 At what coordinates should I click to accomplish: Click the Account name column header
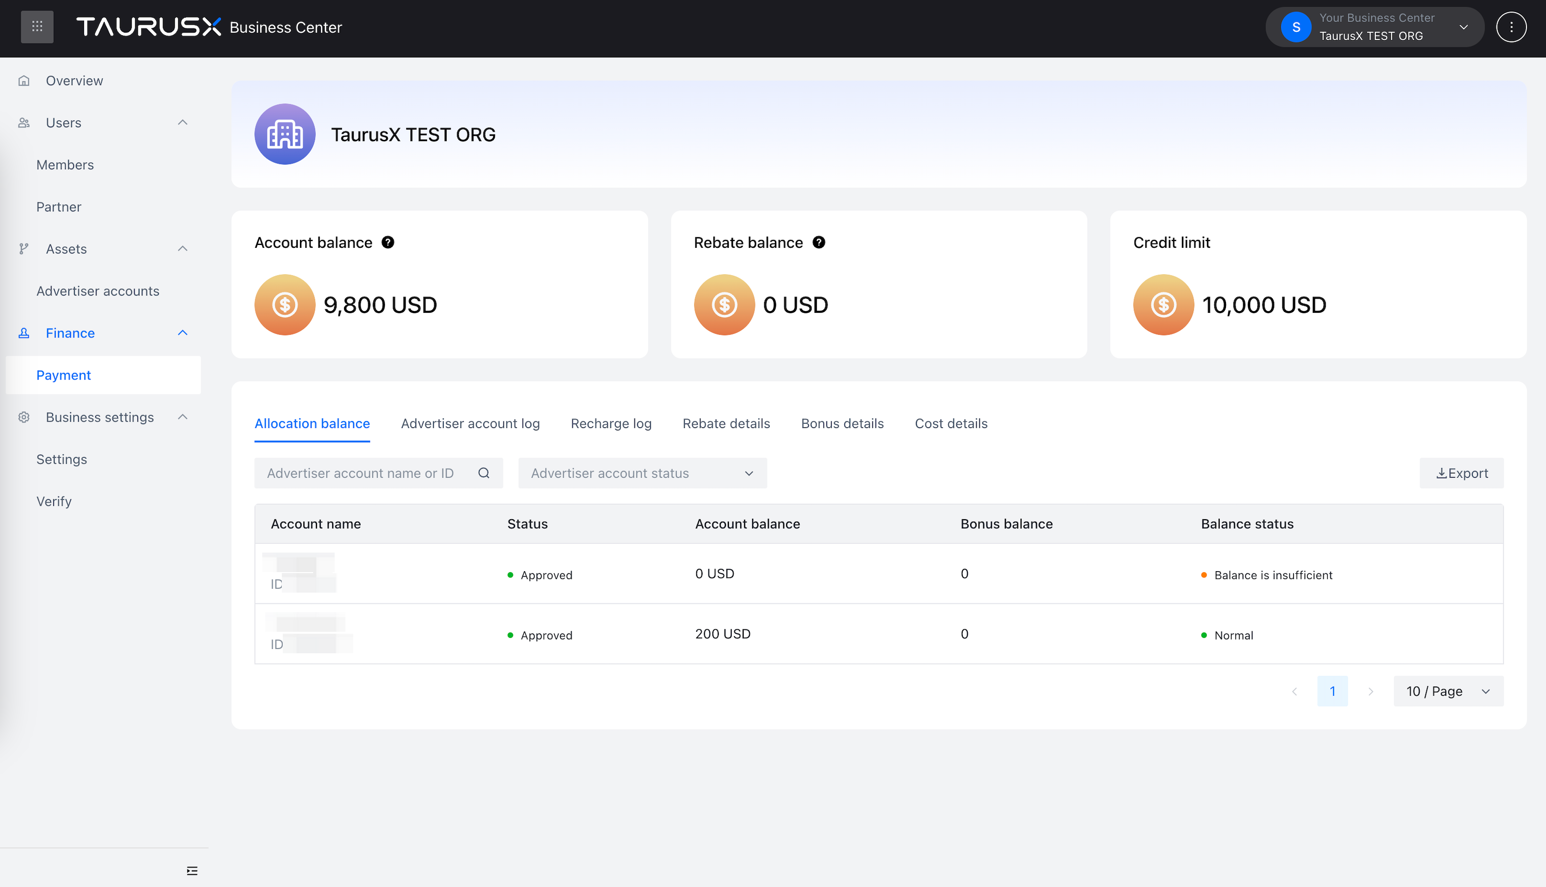[x=316, y=524]
